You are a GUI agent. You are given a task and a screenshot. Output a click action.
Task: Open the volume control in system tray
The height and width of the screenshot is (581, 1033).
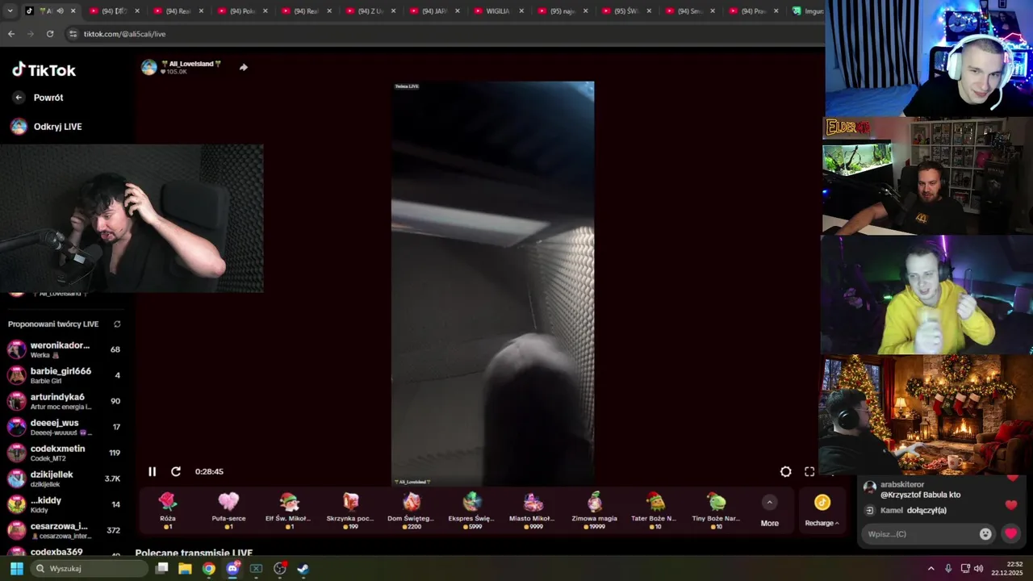pyautogui.click(x=979, y=569)
